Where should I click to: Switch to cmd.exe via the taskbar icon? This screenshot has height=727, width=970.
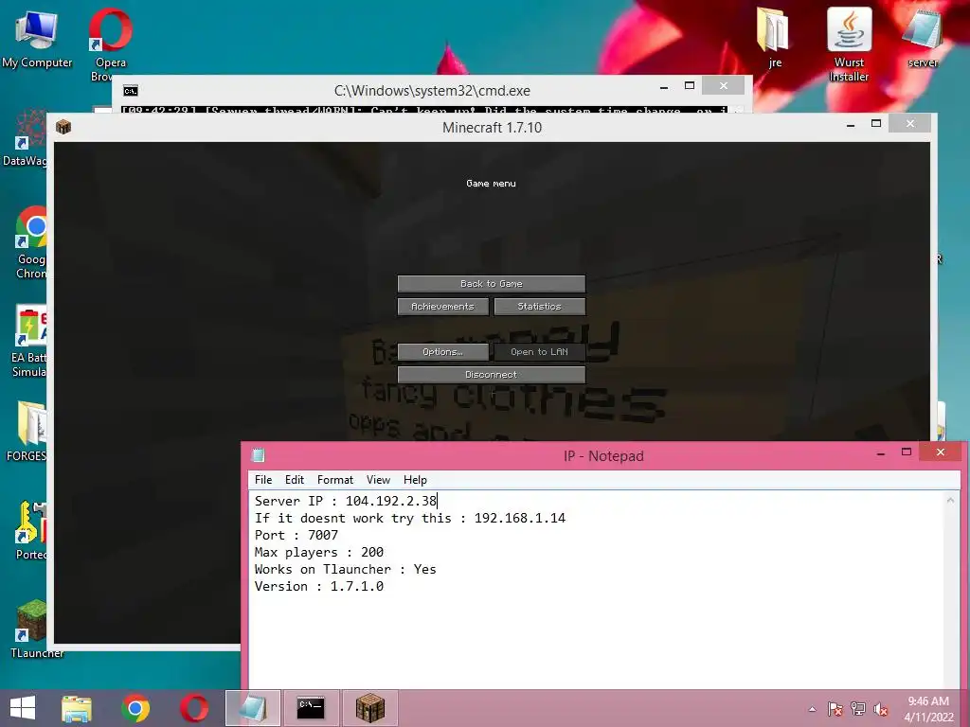click(311, 708)
